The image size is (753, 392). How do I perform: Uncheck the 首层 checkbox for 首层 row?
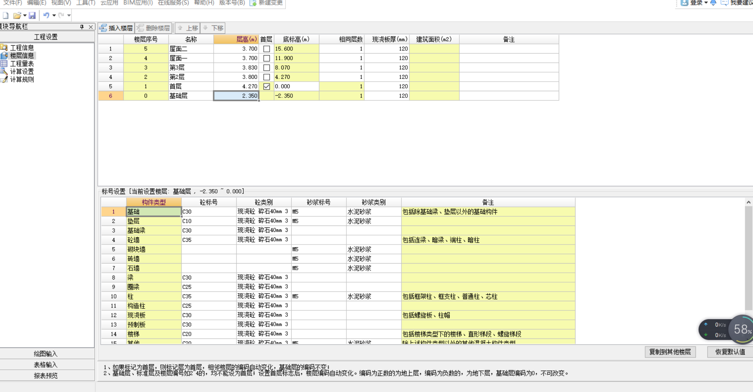click(x=267, y=86)
